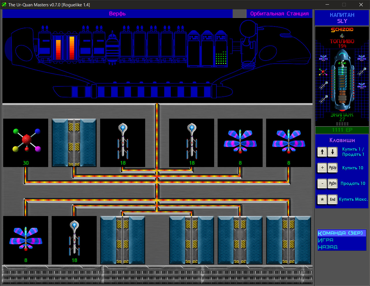
Task: Click the flagship's command bridge dome
Action: 249,28
